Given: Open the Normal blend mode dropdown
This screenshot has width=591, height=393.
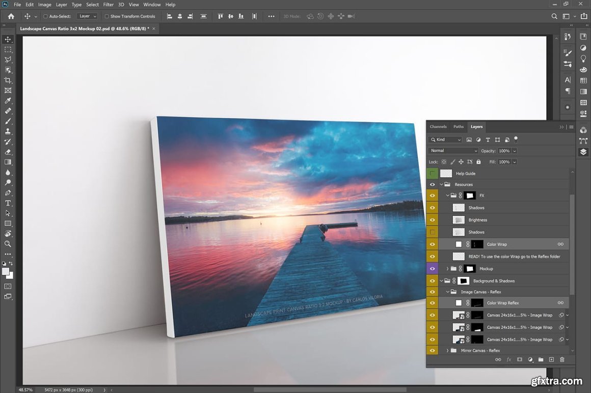Looking at the screenshot, I should pos(453,151).
